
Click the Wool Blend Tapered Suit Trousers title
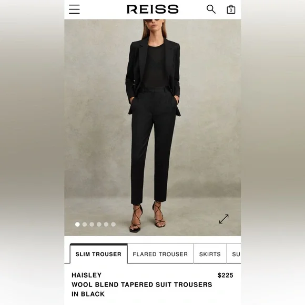tap(142, 284)
